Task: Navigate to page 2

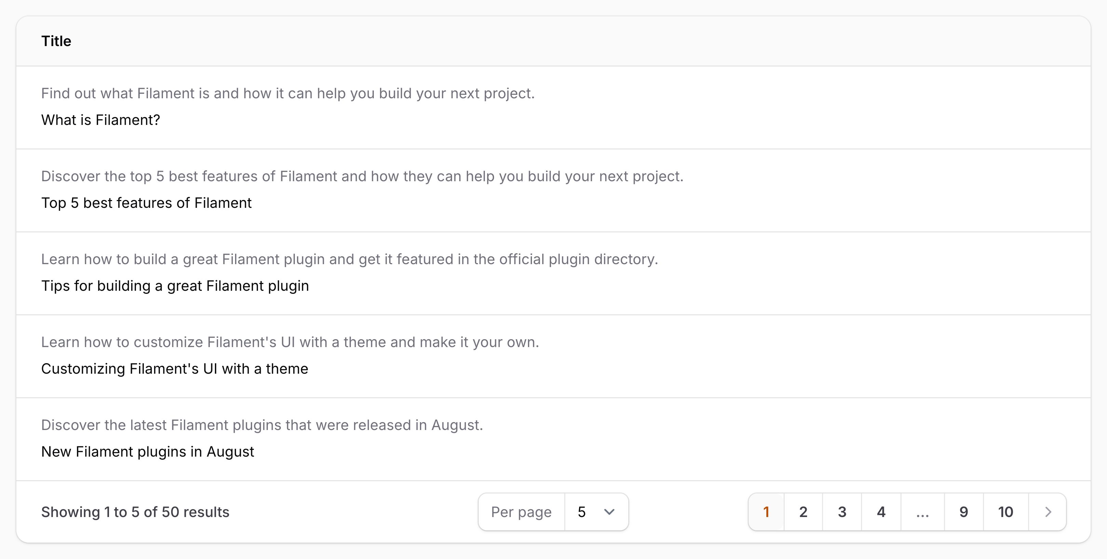Action: pos(803,512)
